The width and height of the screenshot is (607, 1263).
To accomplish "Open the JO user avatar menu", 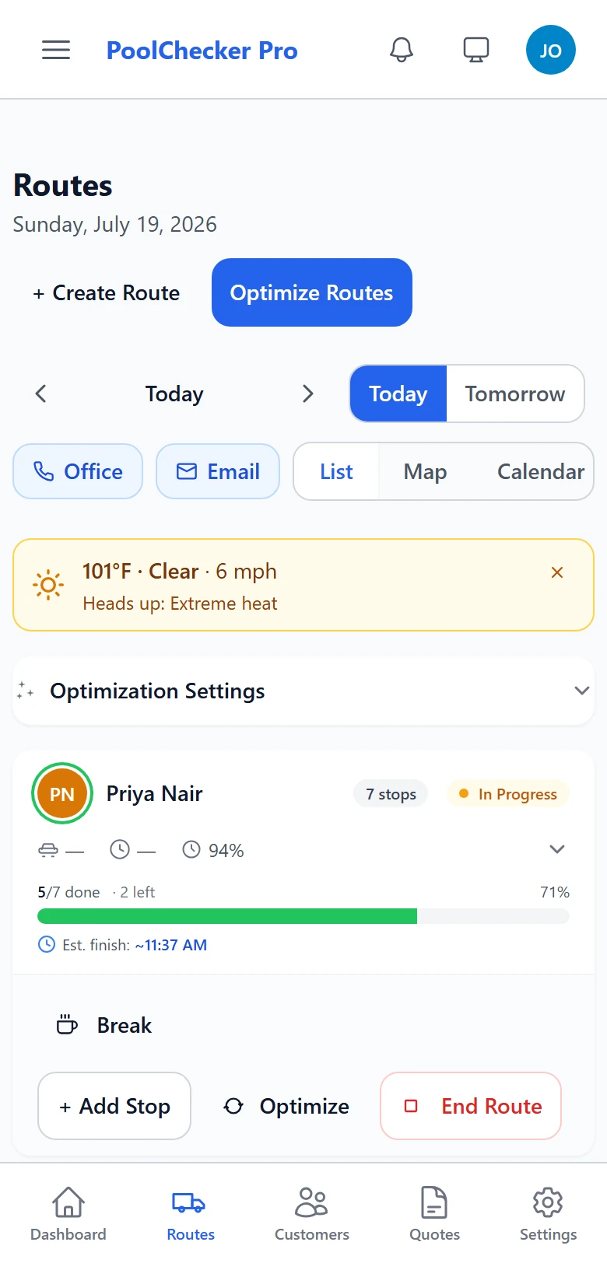I will pyautogui.click(x=551, y=51).
